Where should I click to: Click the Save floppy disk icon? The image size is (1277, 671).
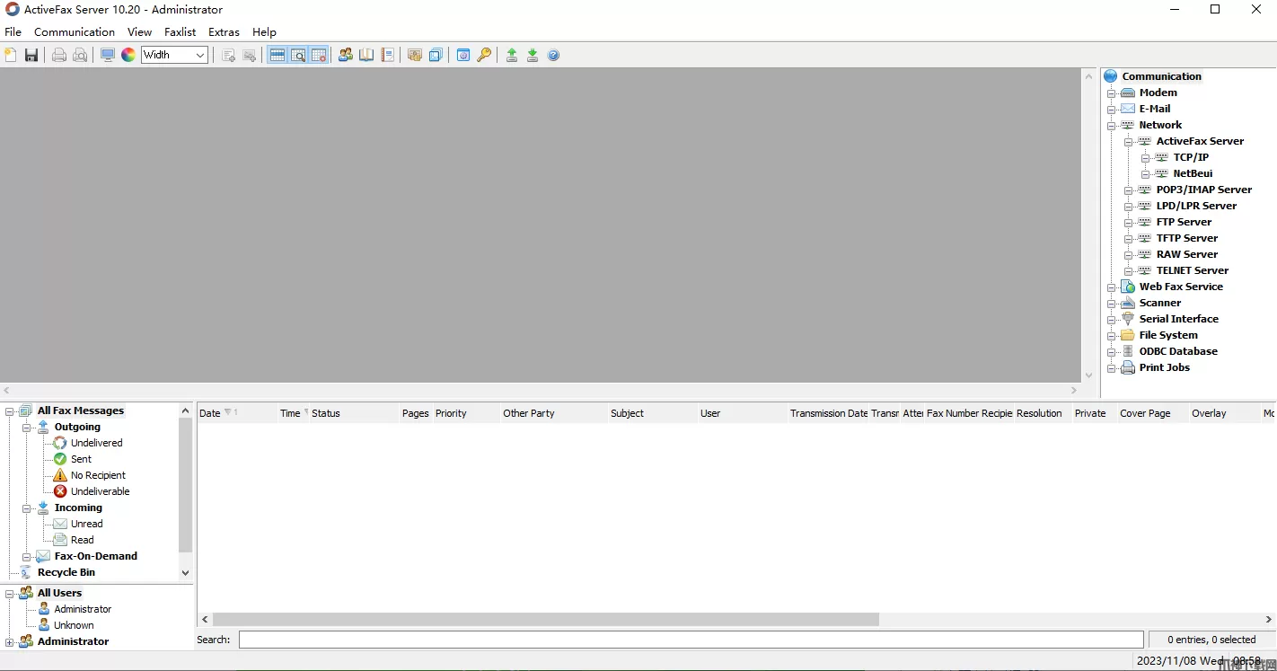pyautogui.click(x=31, y=55)
